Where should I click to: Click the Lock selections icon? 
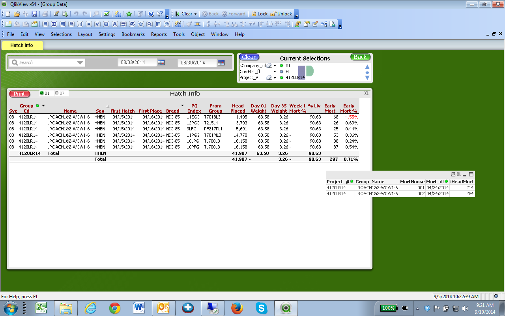pyautogui.click(x=259, y=14)
